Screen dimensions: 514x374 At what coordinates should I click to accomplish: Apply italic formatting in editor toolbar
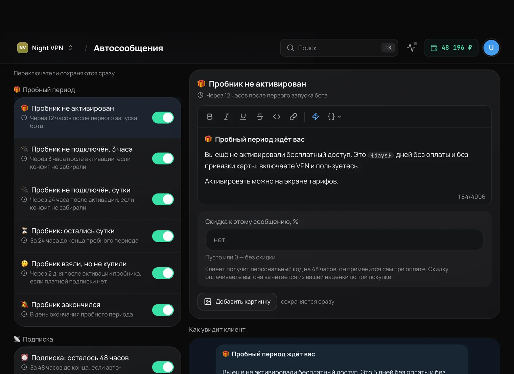click(x=226, y=117)
